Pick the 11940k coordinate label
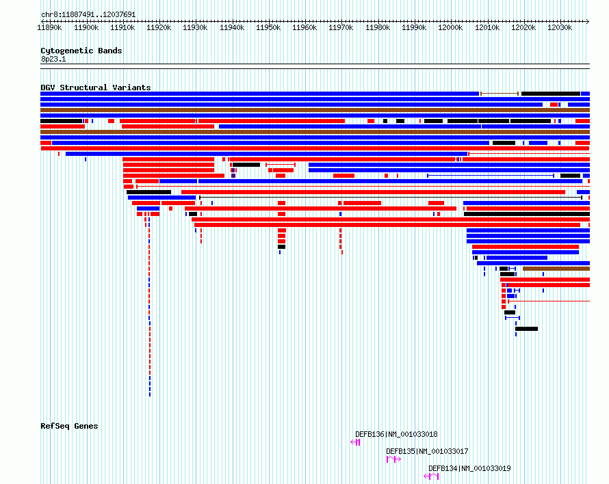Screen dimensions: 609x484 232,27
